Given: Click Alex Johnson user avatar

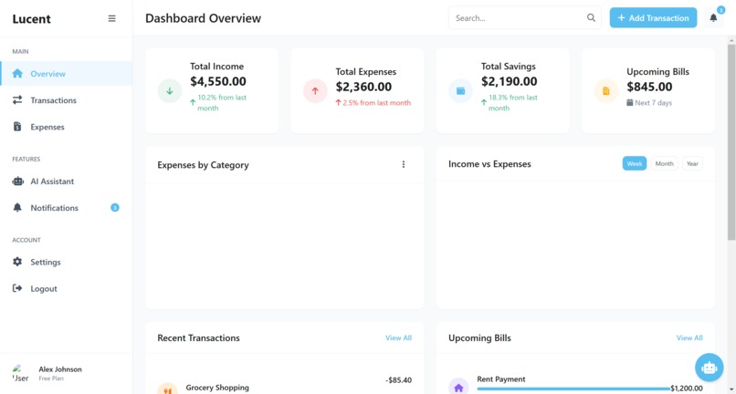Looking at the screenshot, I should 21,373.
